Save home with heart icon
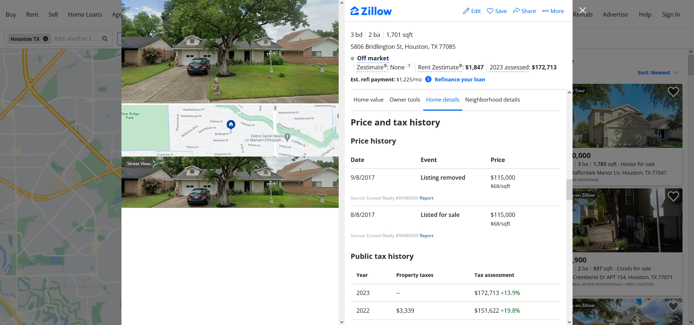The height and width of the screenshot is (325, 694). tap(490, 11)
